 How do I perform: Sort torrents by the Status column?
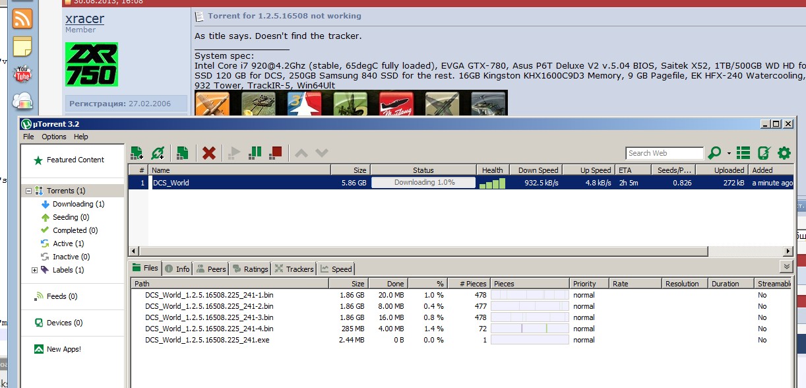tap(423, 170)
